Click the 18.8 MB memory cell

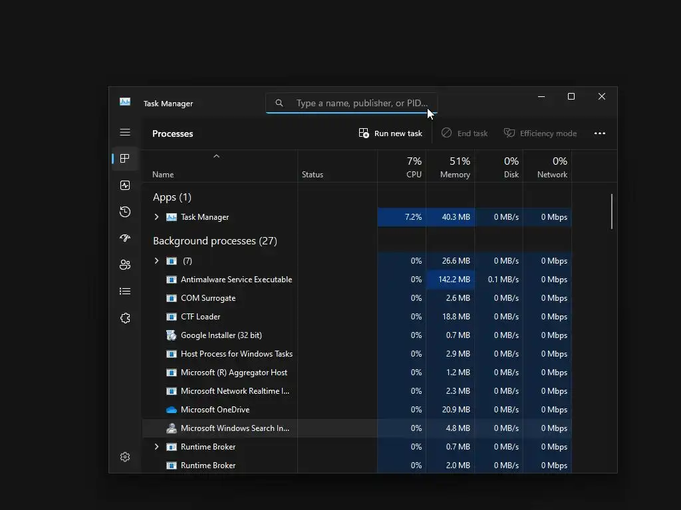pos(450,317)
